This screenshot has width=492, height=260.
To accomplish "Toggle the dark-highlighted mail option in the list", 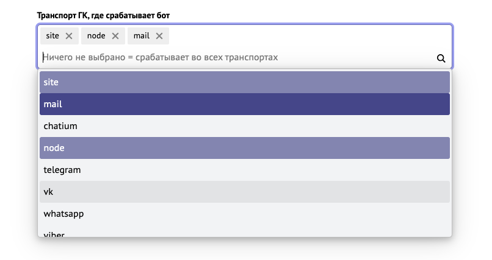I will pyautogui.click(x=244, y=104).
